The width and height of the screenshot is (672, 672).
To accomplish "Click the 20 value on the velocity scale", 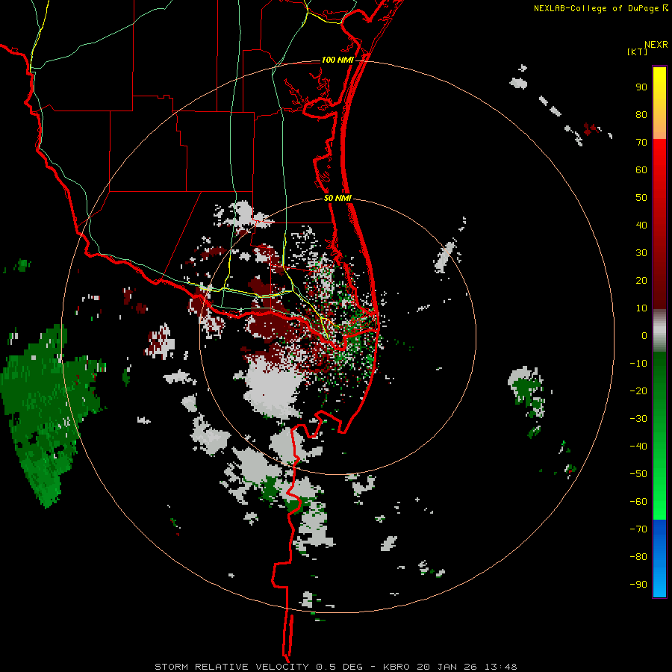I will click(x=641, y=280).
